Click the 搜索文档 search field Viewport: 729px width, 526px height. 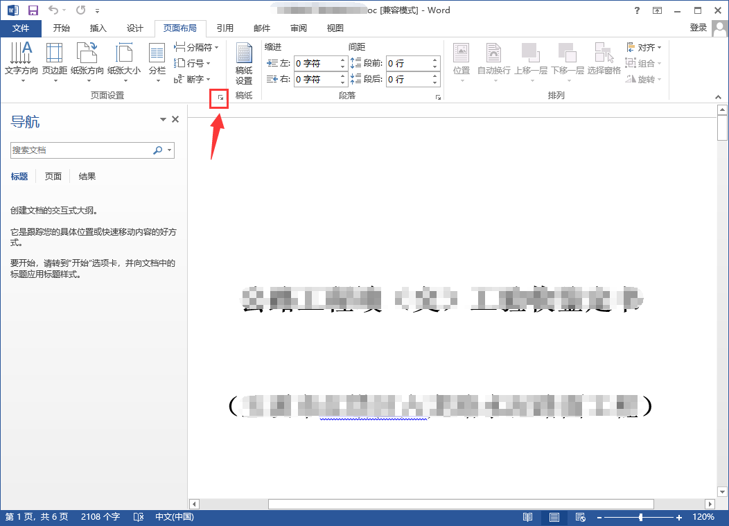(82, 150)
